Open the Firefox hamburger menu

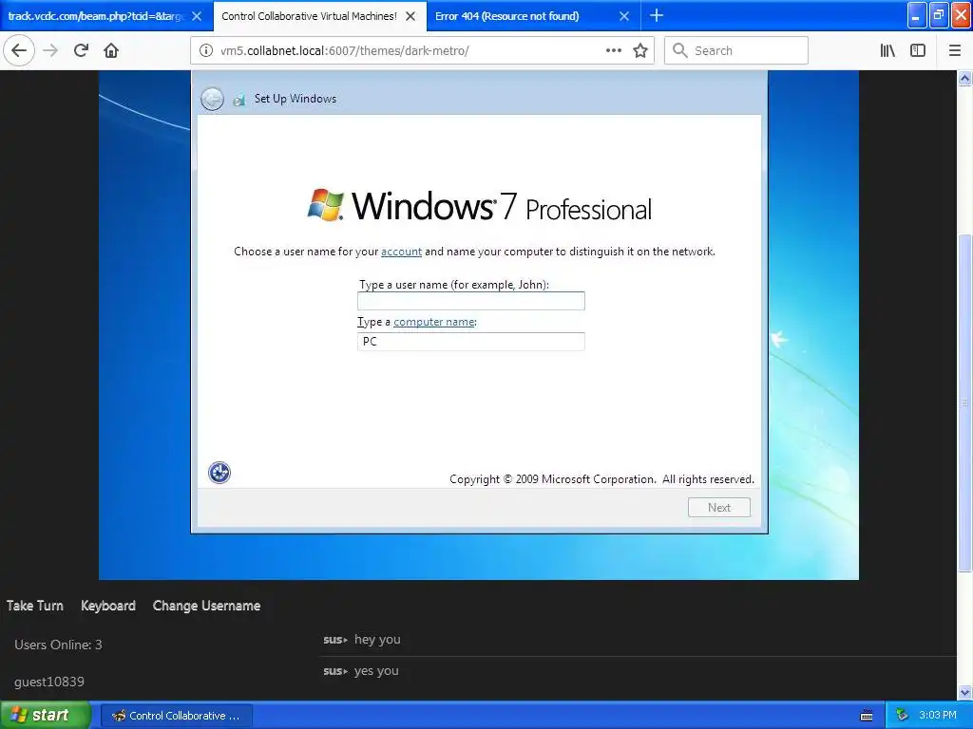point(955,50)
